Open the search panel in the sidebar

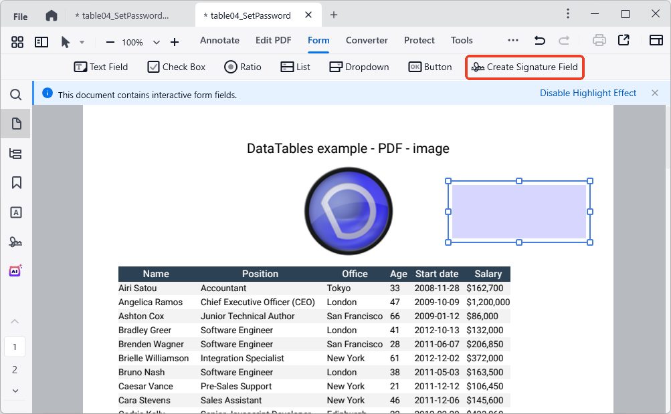tap(15, 94)
